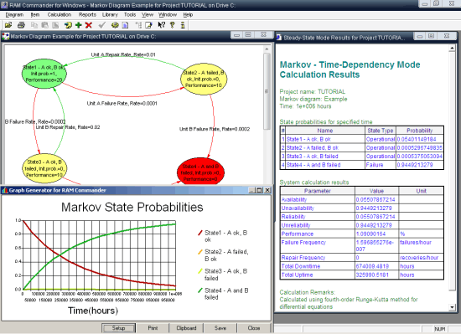
Task: Click 'Unit A Repair Rate, Rate=0.01' label
Action: 123,54
